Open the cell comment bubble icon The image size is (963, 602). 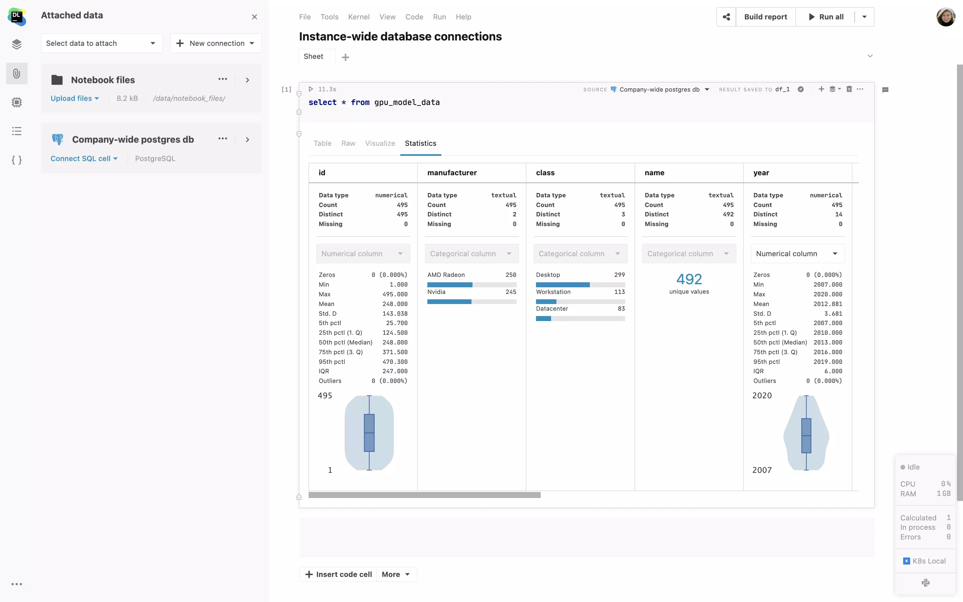tap(885, 90)
